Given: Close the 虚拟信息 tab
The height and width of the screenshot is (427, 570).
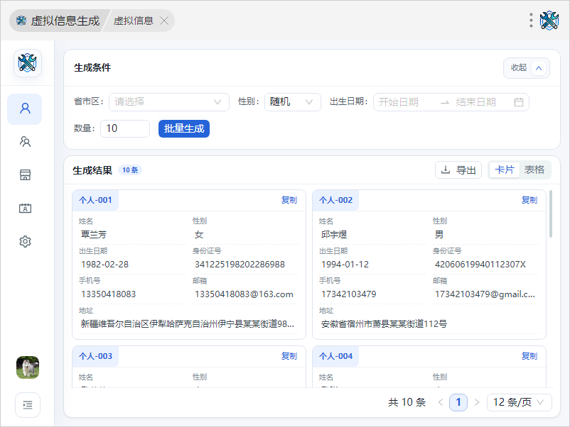Looking at the screenshot, I should [x=164, y=21].
